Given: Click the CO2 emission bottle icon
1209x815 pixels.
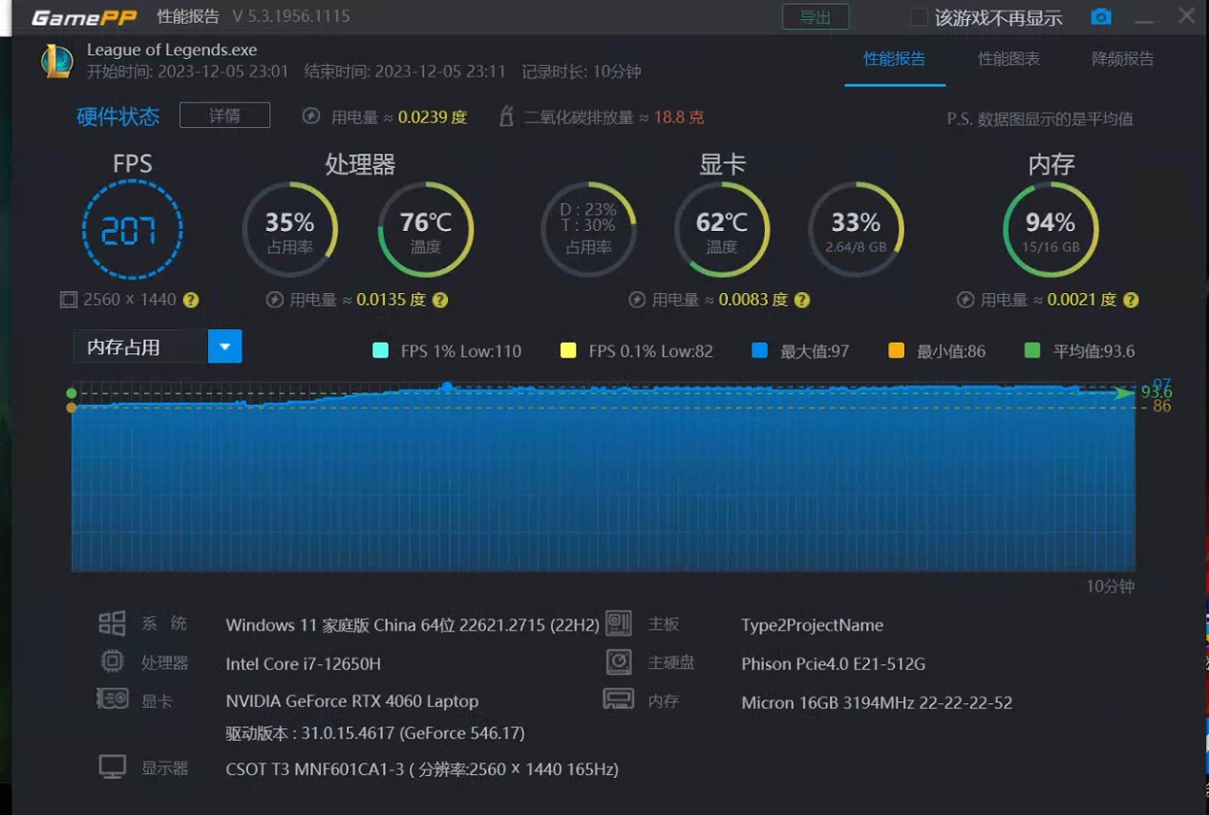Looking at the screenshot, I should click(507, 116).
